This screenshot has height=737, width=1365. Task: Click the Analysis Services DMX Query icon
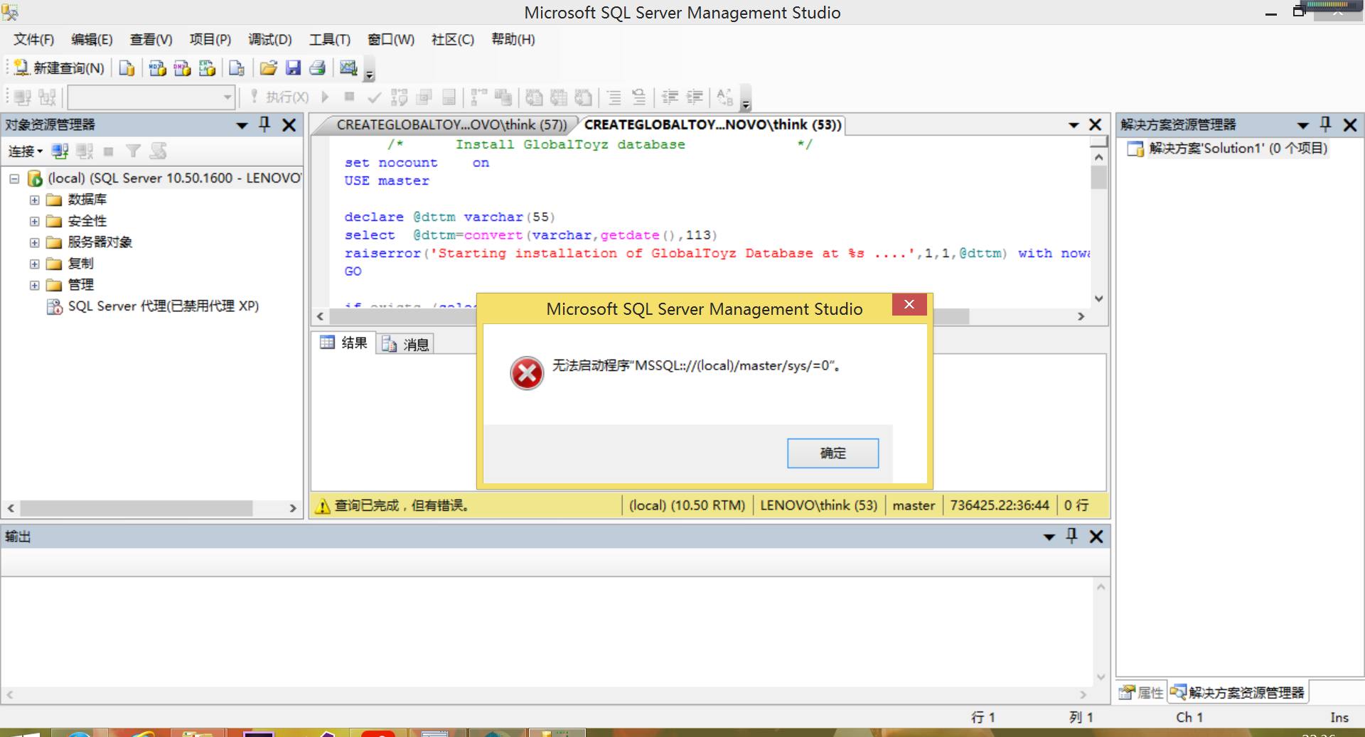coord(182,68)
